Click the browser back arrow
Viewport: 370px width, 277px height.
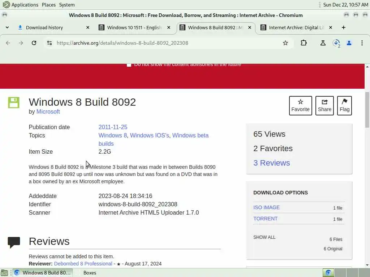[x=8, y=43]
